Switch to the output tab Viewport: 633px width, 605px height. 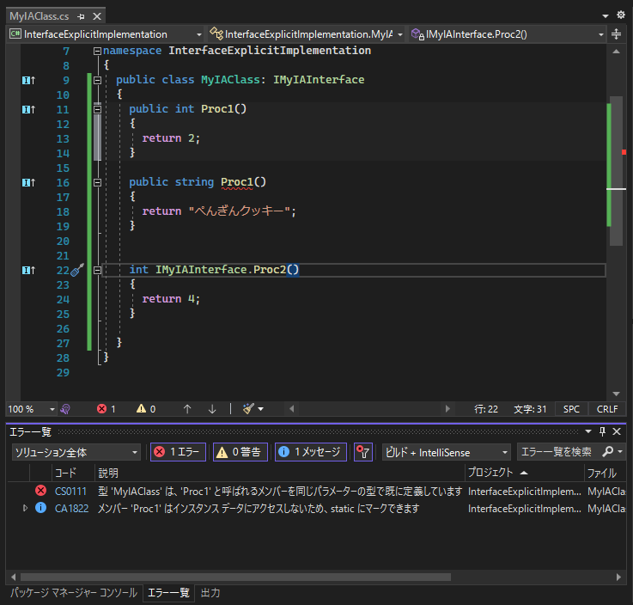coord(210,593)
